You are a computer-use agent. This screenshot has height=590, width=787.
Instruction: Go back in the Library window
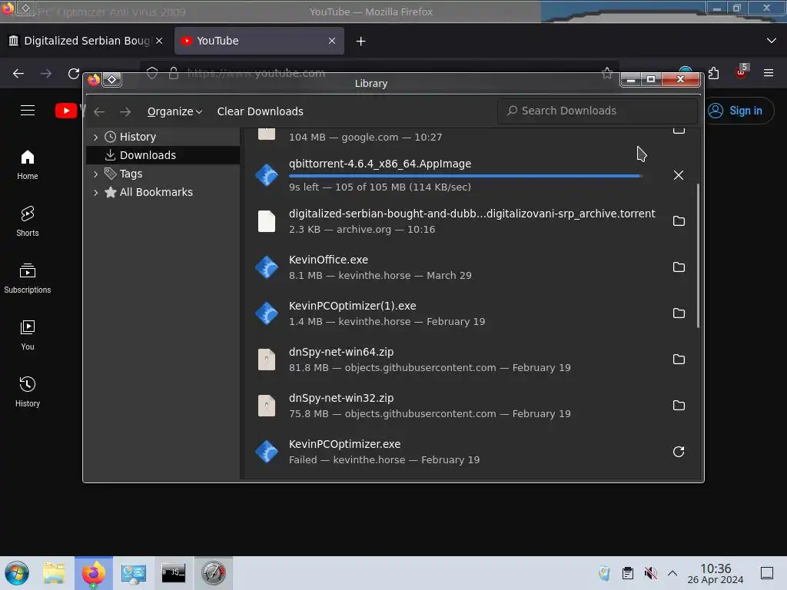(x=99, y=111)
